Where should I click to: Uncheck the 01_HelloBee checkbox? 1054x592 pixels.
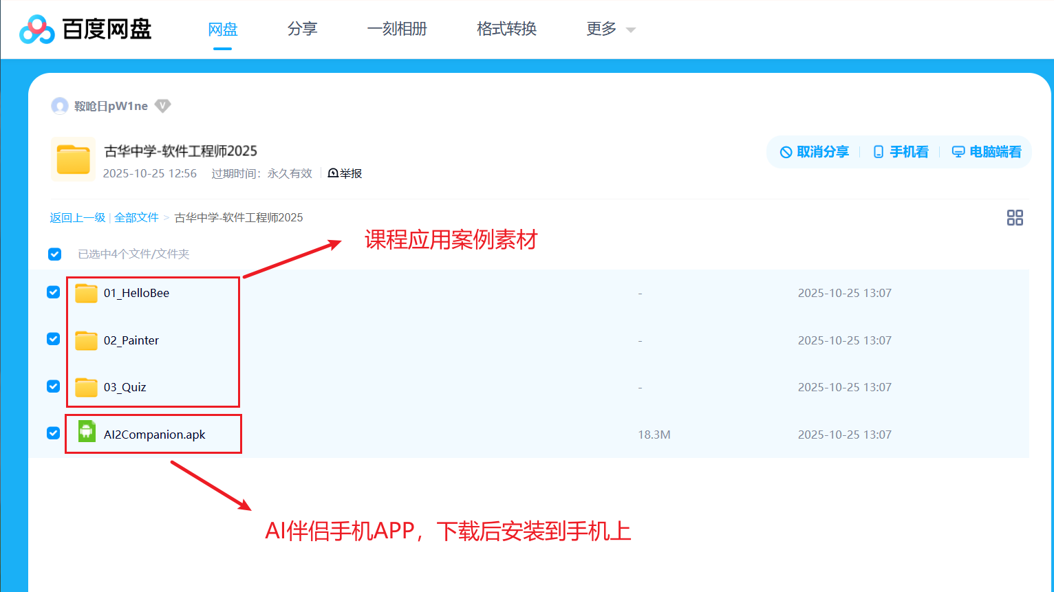(53, 292)
